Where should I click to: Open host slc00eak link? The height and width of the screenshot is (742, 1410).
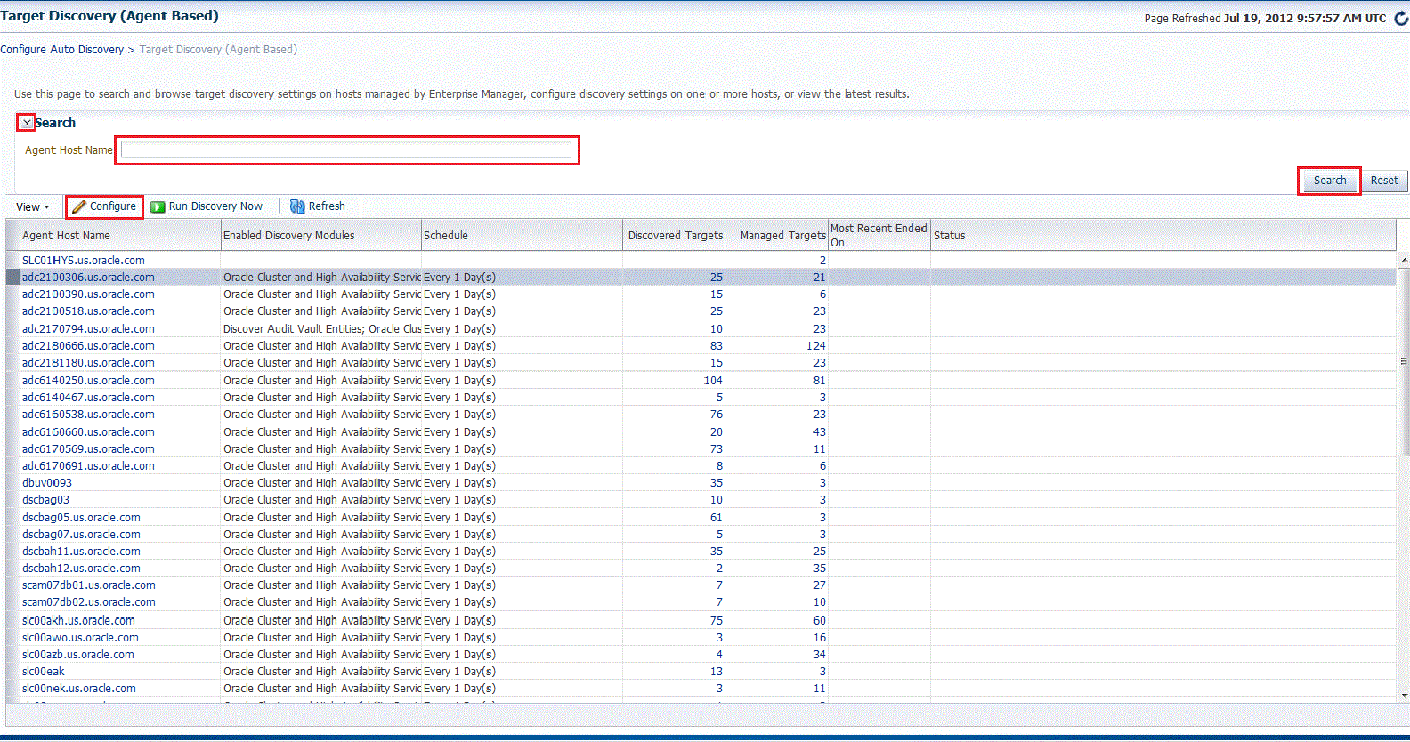[44, 672]
